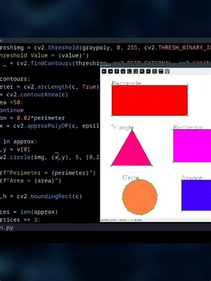The width and height of the screenshot is (211, 281).
Task: Click the pan down arrow in image window toolbar
Action: pos(123,71)
